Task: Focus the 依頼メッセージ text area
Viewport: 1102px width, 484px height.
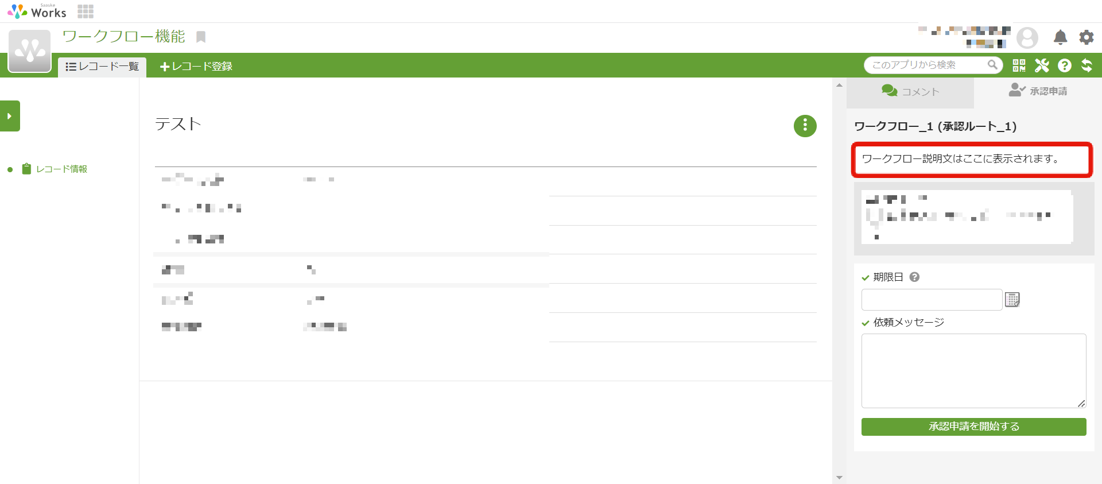Action: tap(973, 371)
